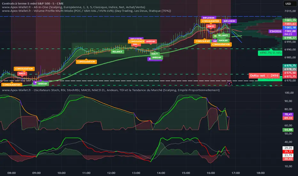This screenshot has height=176, width=298.
Task: Select the All-In-One indicator legend line
Action: tap(74, 7)
